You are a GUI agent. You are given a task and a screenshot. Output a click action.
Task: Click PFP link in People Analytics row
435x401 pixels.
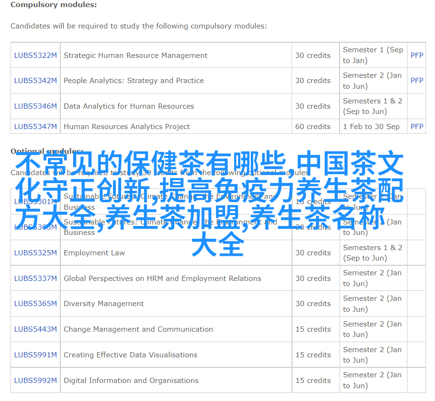click(416, 81)
